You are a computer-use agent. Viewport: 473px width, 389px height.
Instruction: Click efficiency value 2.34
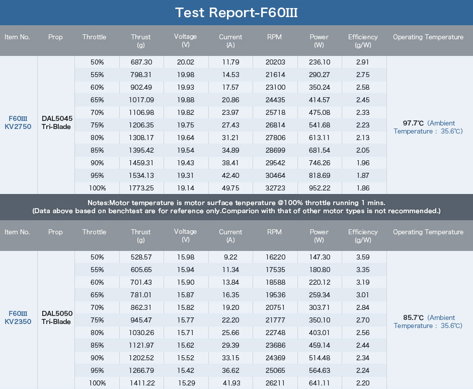[363, 358]
